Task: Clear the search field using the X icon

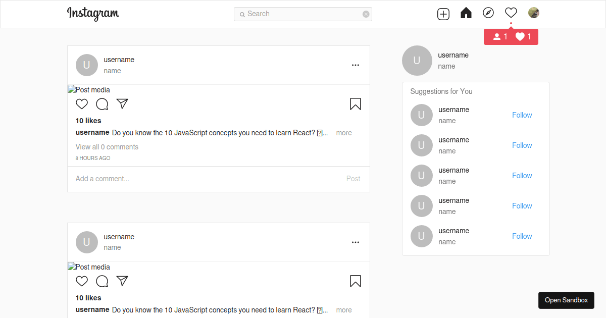Action: click(x=366, y=14)
